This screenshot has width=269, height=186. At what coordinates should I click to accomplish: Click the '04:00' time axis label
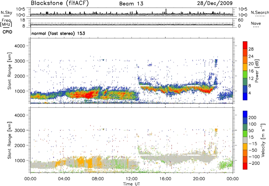[64, 179]
